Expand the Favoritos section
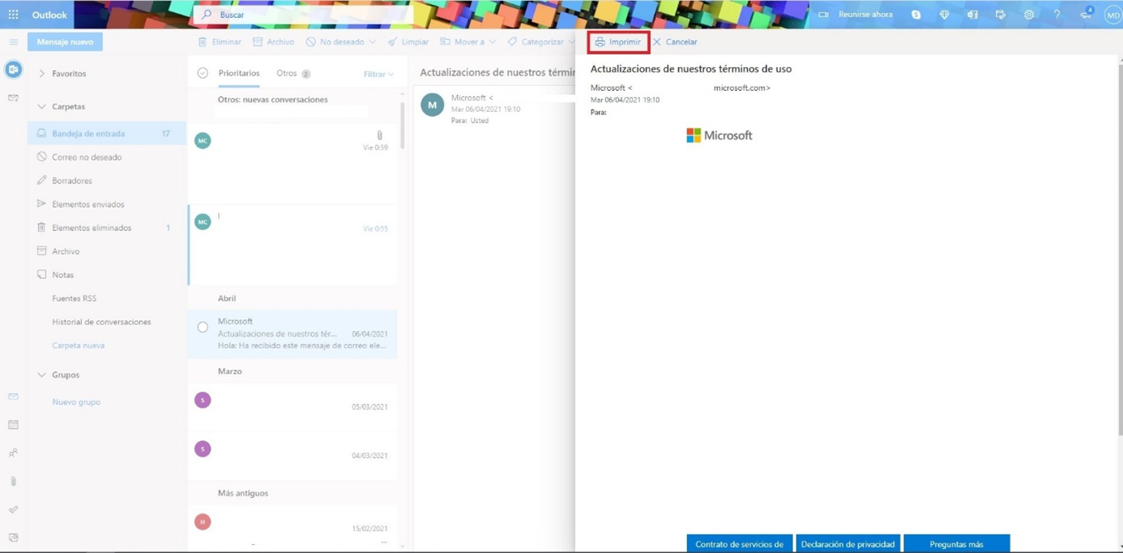 [x=41, y=74]
